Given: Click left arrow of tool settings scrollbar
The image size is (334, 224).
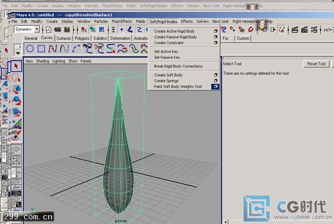Looking at the screenshot, I should pyautogui.click(x=225, y=222).
